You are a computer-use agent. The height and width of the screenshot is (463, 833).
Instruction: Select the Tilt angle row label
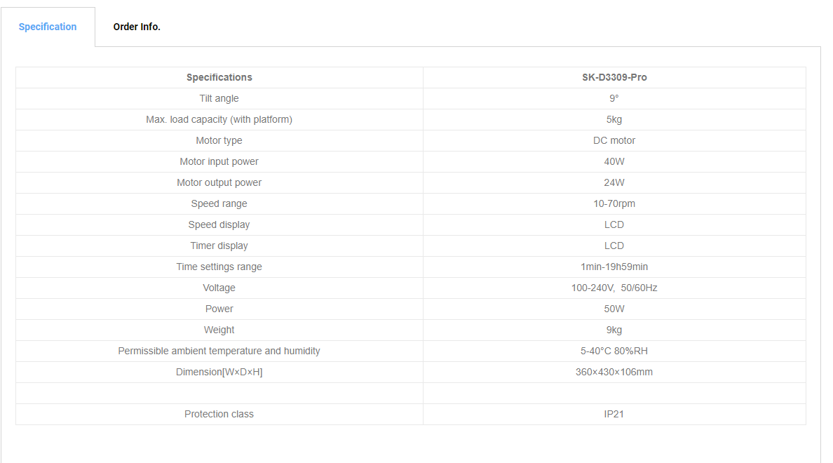pos(219,98)
